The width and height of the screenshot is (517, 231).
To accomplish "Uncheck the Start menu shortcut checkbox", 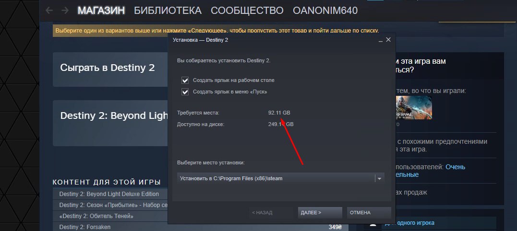I will point(185,92).
